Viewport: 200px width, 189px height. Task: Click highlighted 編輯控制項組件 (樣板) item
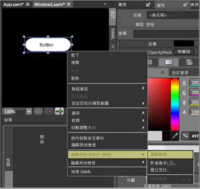click(107, 155)
